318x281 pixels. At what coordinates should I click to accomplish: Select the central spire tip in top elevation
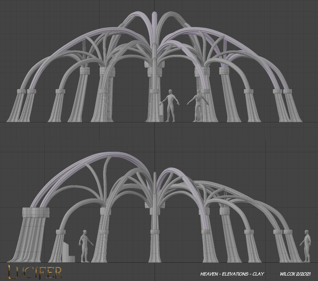point(155,15)
